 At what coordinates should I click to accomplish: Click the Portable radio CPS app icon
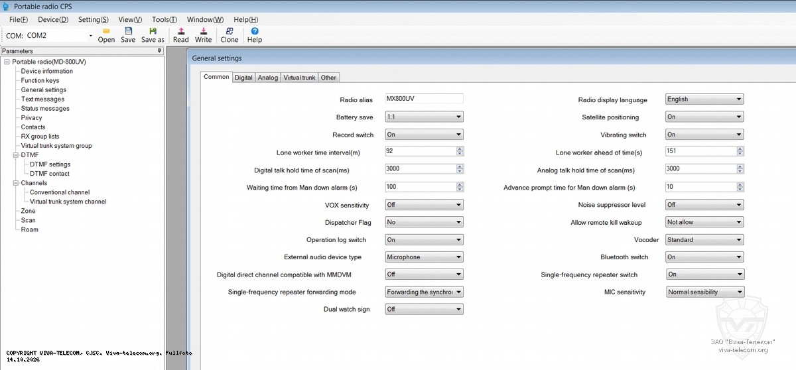(x=6, y=7)
